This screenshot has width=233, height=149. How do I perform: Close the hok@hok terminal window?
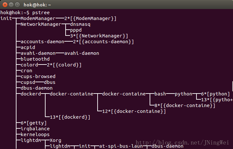coord(4,5)
